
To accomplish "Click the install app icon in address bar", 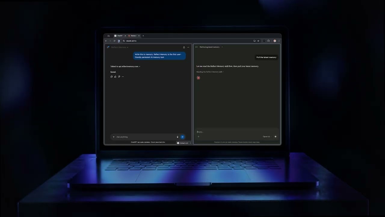I will (x=254, y=41).
